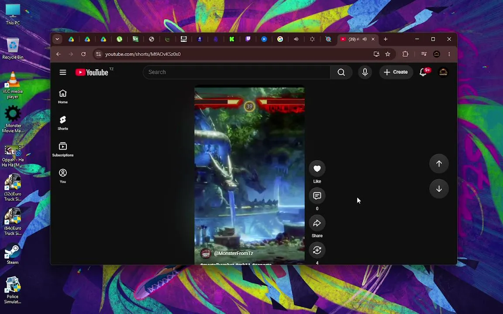Go to Home in YouTube sidebar
This screenshot has width=503, height=314.
[x=63, y=96]
